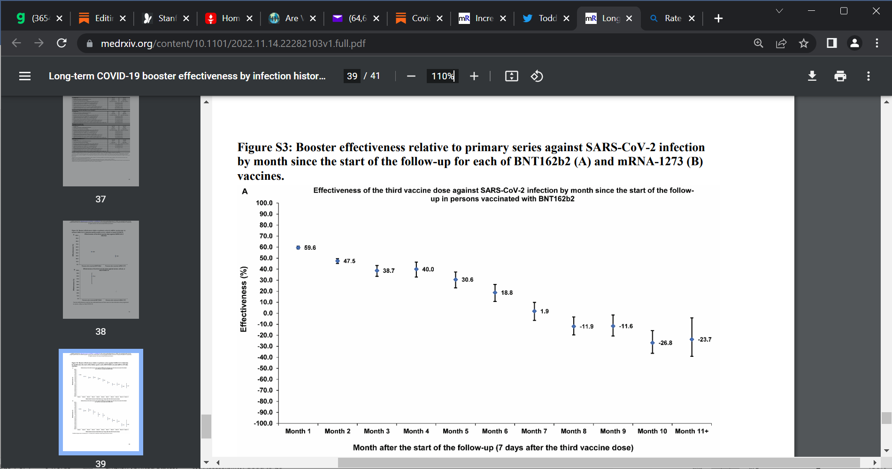
Task: Click the 47.5 data label
Action: pyautogui.click(x=349, y=261)
